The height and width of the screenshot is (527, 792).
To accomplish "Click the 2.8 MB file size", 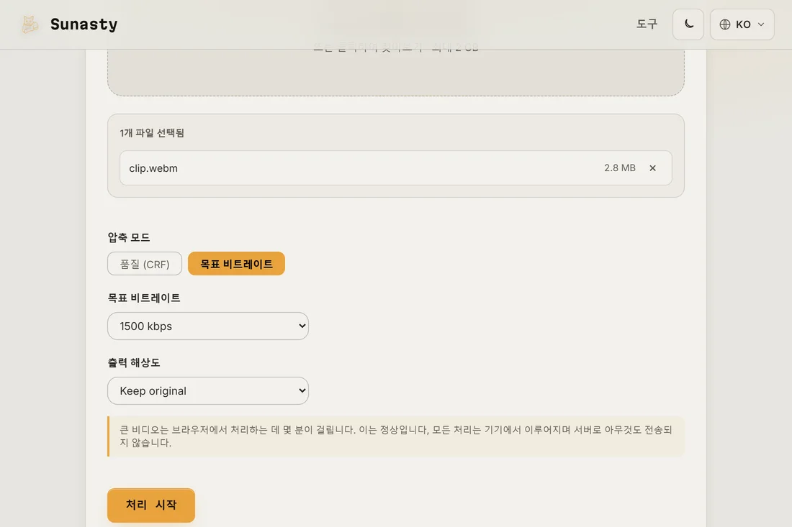I will (x=620, y=168).
